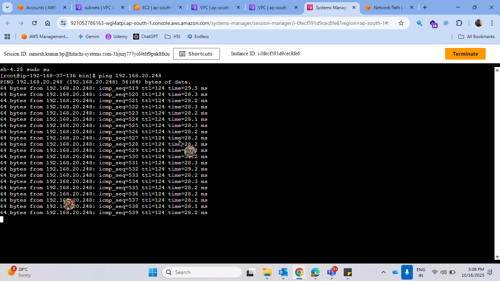500x281 pixels.
Task: Click the browser home icon
Action: click(x=48, y=23)
